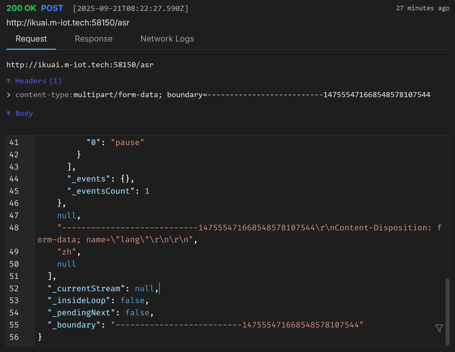This screenshot has height=352, width=455.
Task: Collapse the Body section triangle
Action: (9, 113)
